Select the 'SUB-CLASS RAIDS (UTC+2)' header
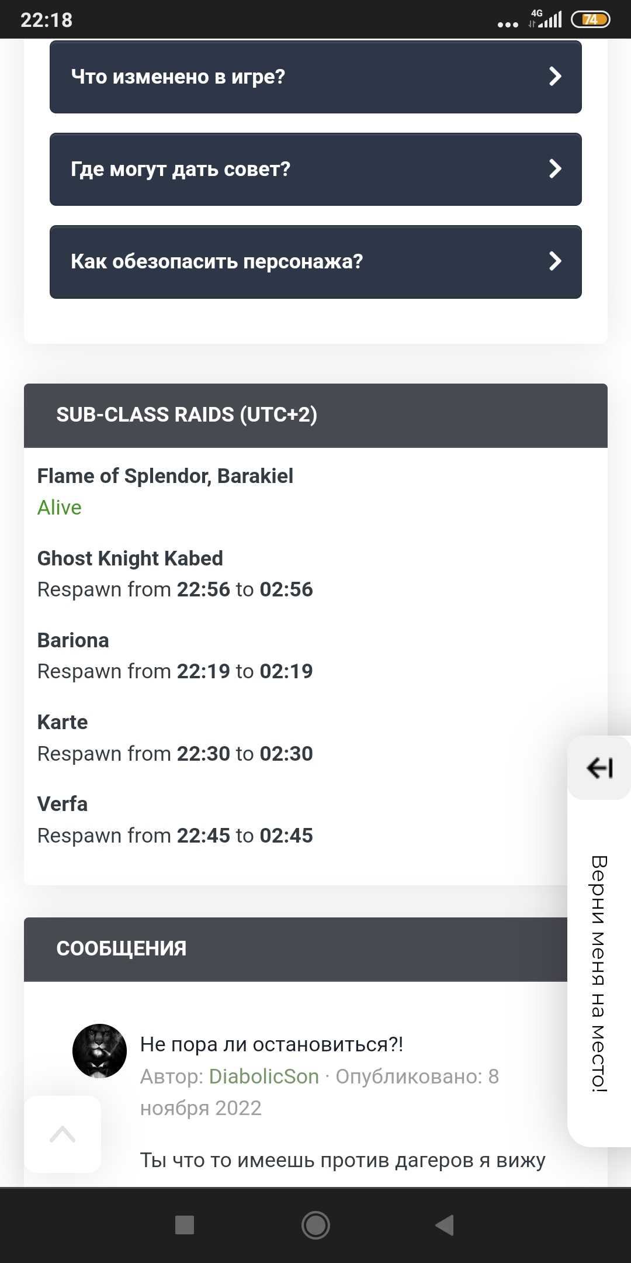This screenshot has width=631, height=1263. [x=187, y=415]
